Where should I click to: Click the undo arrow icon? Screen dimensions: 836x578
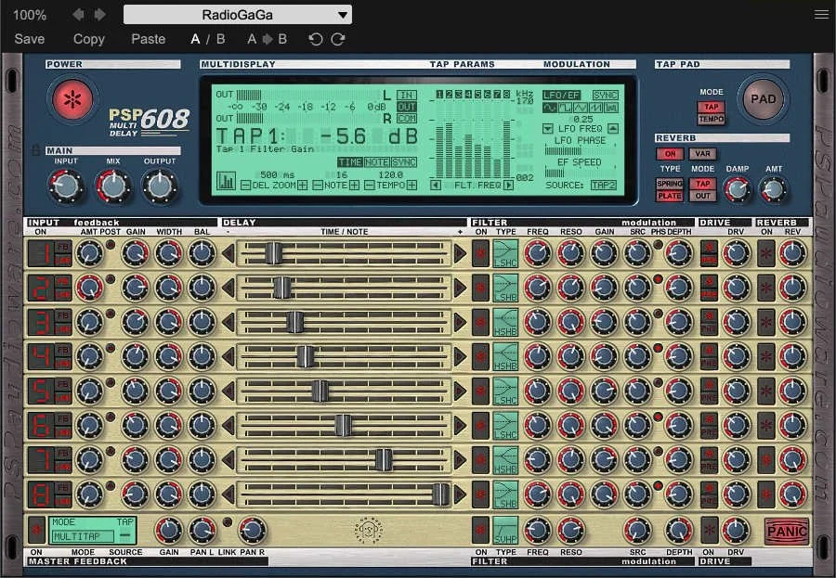pos(315,39)
